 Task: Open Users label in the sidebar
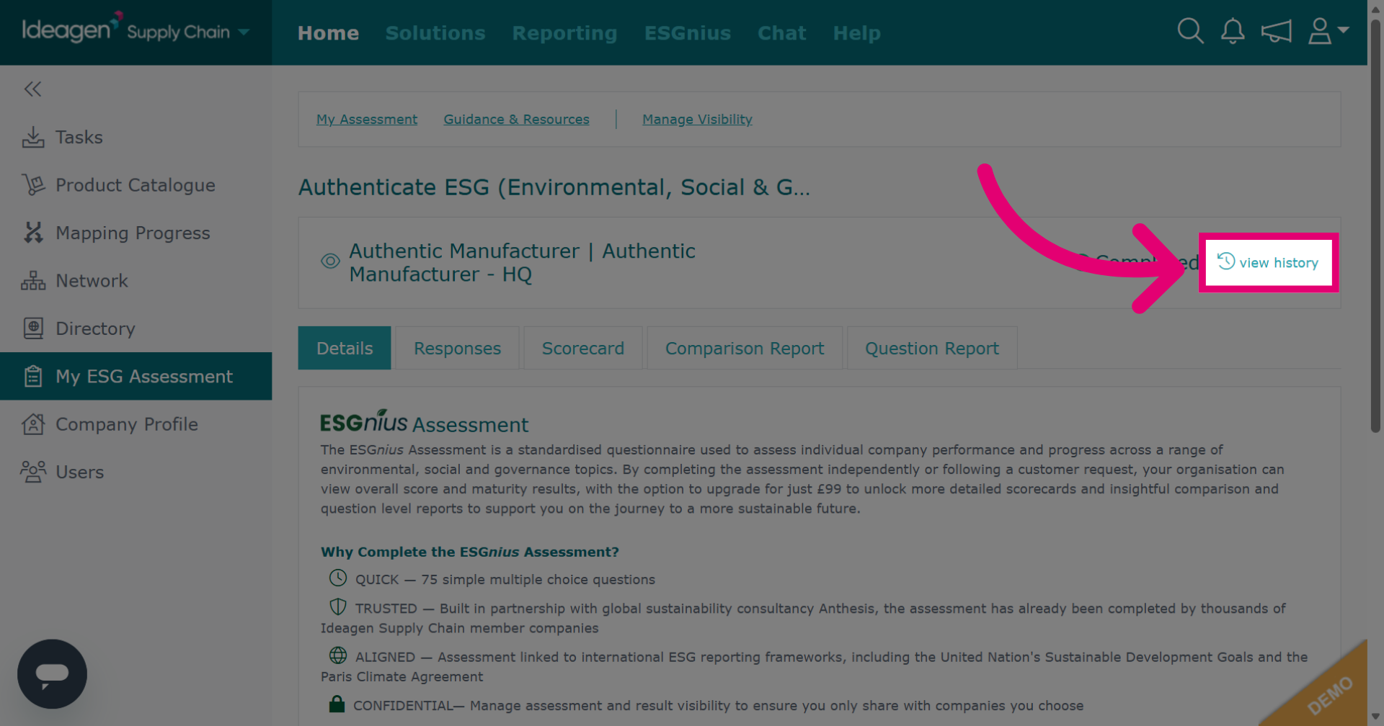click(x=80, y=472)
